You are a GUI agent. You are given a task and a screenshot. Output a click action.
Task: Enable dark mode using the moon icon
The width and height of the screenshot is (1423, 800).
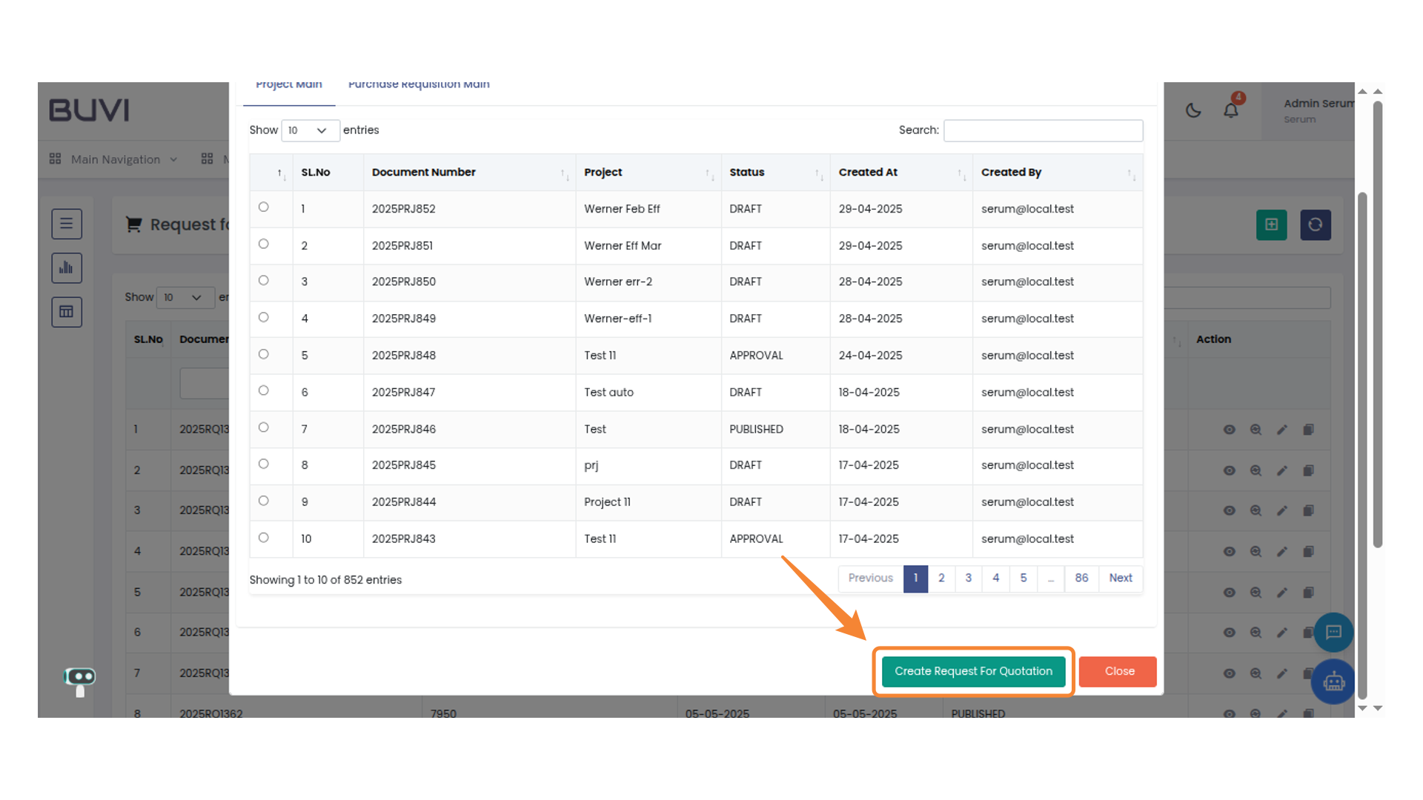[1193, 110]
